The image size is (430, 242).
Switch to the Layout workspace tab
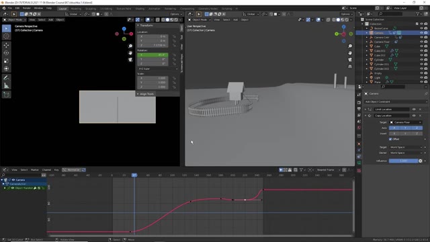point(62,9)
